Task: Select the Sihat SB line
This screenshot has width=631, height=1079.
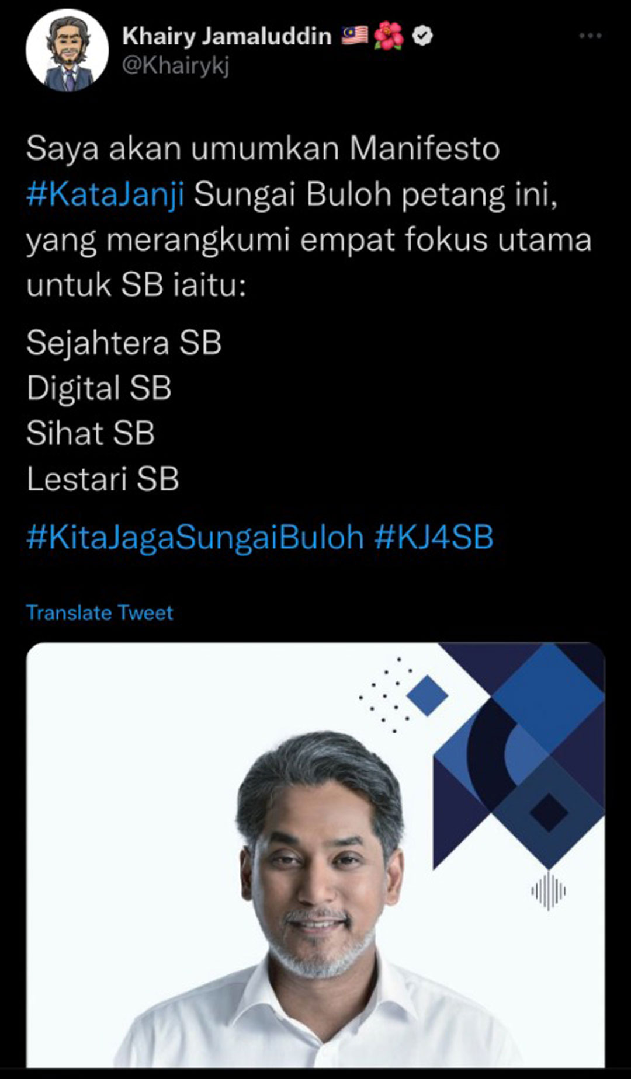Action: [x=91, y=433]
